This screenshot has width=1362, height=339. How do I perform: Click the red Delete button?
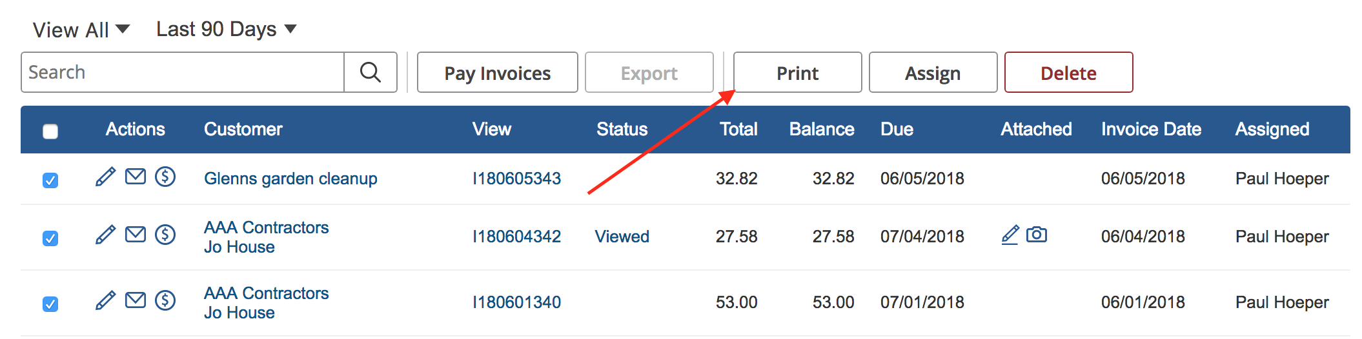(1068, 73)
